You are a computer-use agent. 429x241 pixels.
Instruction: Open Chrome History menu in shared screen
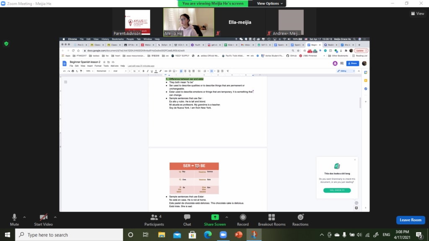click(x=105, y=39)
